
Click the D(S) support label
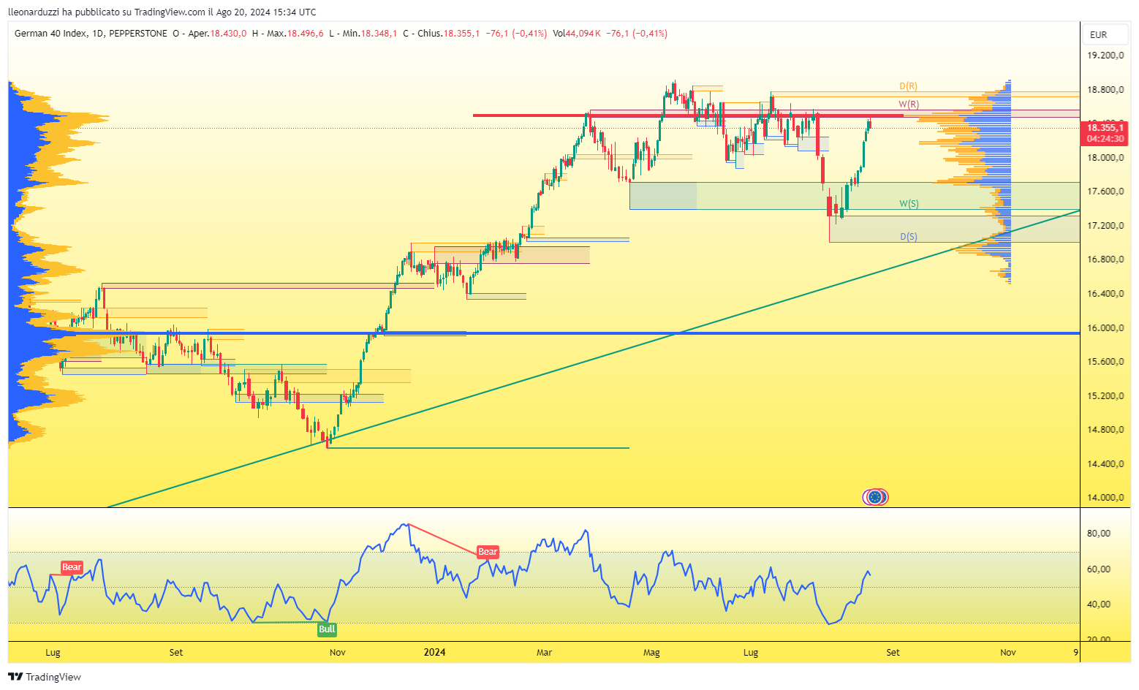coord(908,237)
